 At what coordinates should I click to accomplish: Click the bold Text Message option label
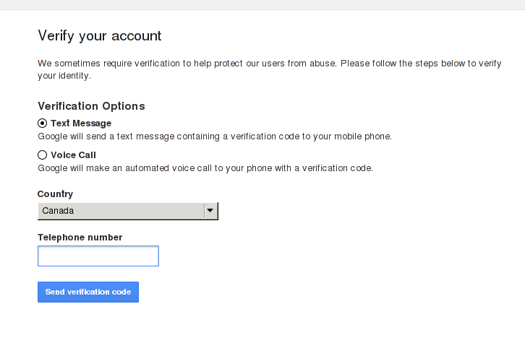pos(81,123)
